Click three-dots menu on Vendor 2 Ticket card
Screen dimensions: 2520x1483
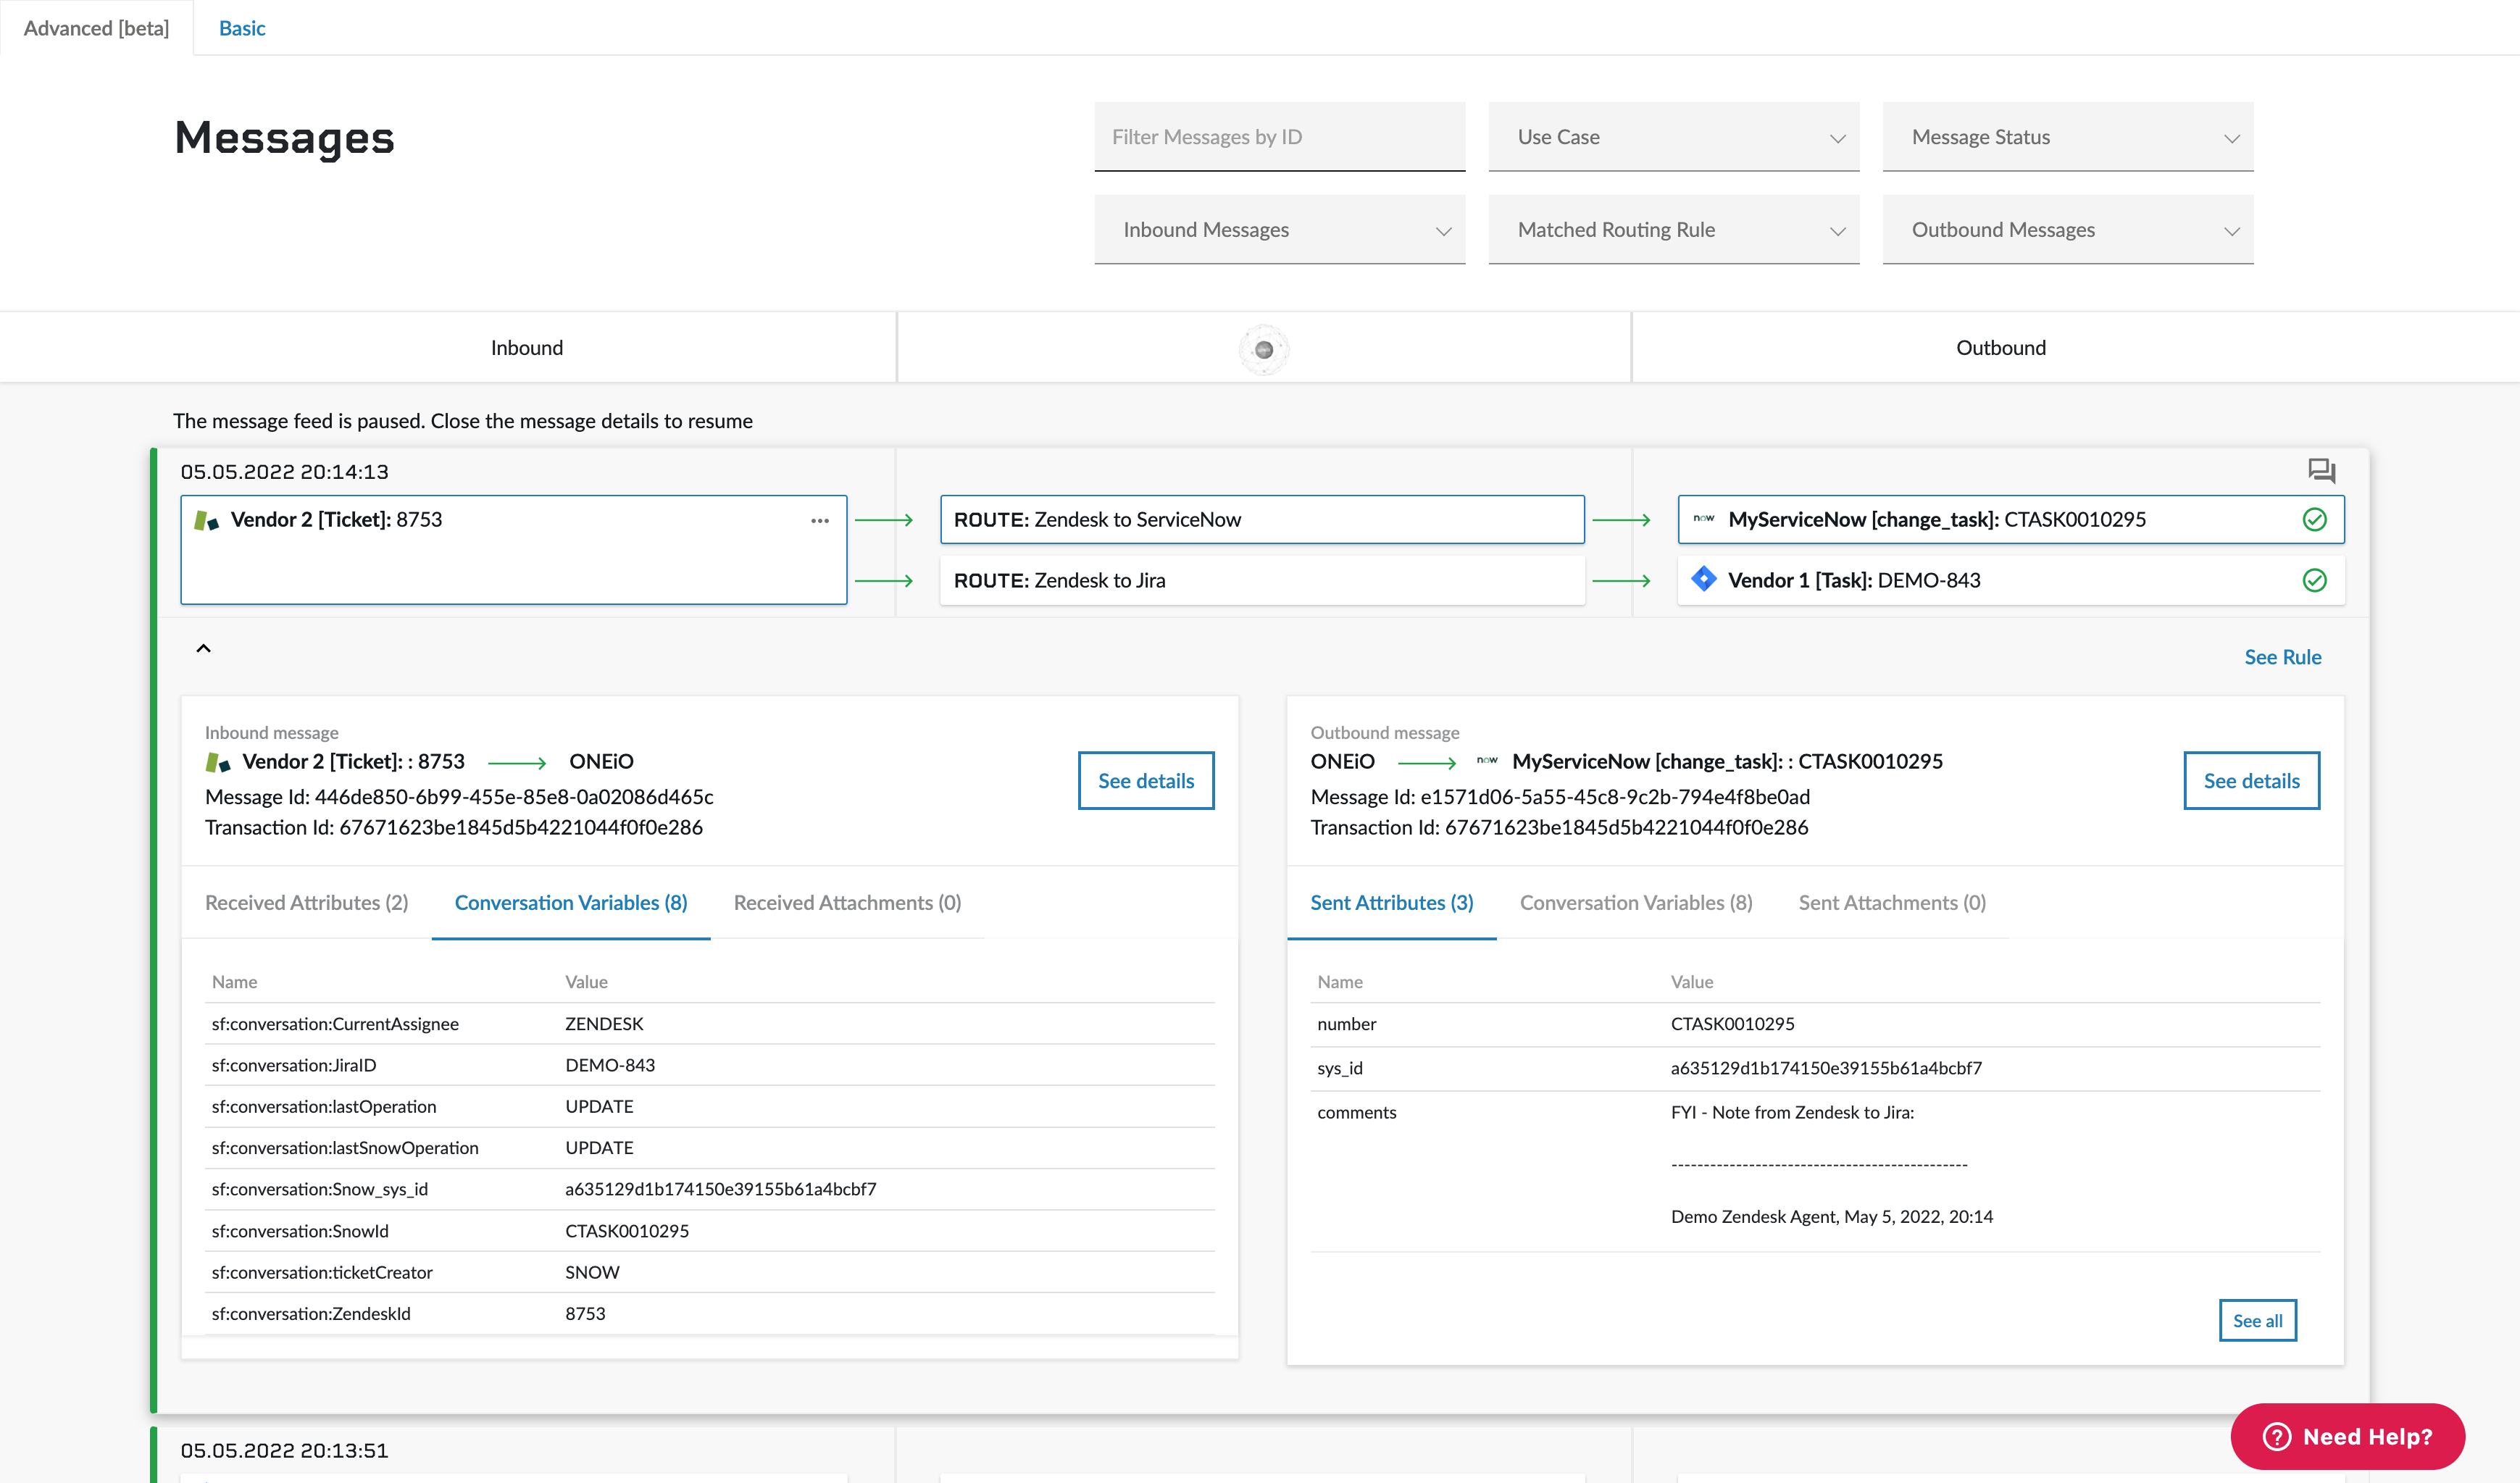(x=820, y=520)
